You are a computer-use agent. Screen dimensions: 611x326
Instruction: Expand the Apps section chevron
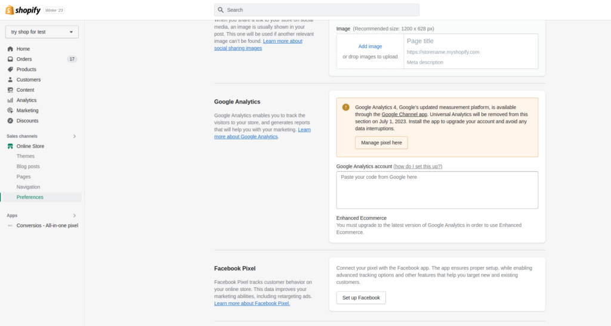click(x=75, y=216)
